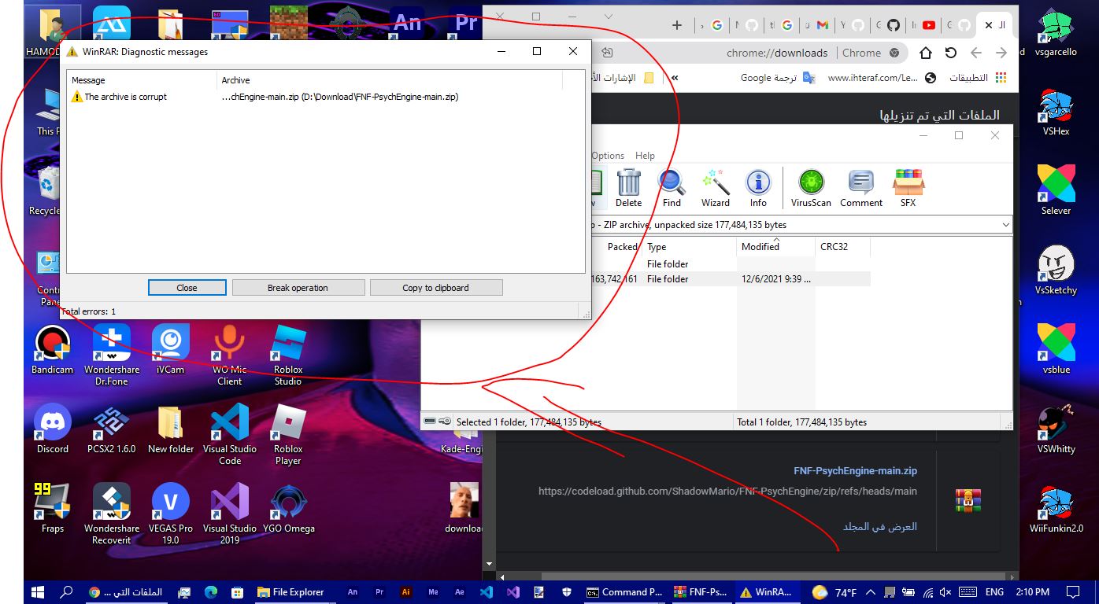Screen dimensions: 1099x604
Task: Delete the selected folder in WinRAR
Action: [x=627, y=187]
